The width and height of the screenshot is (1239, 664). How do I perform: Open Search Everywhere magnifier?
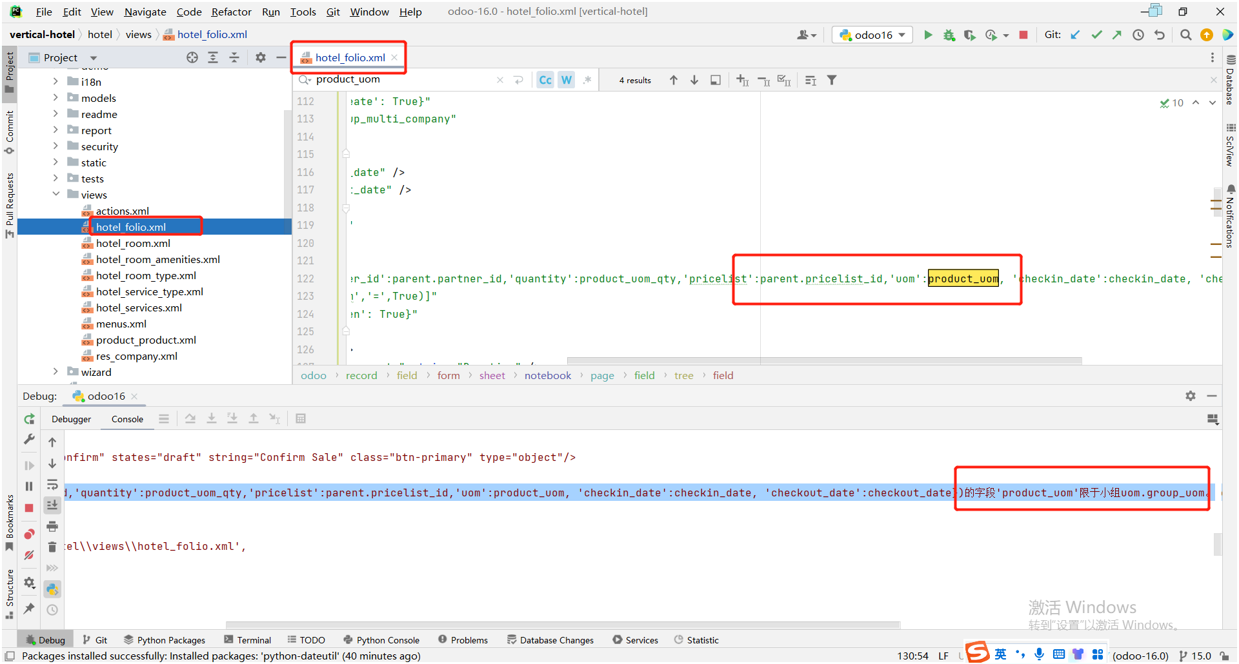click(x=1185, y=35)
